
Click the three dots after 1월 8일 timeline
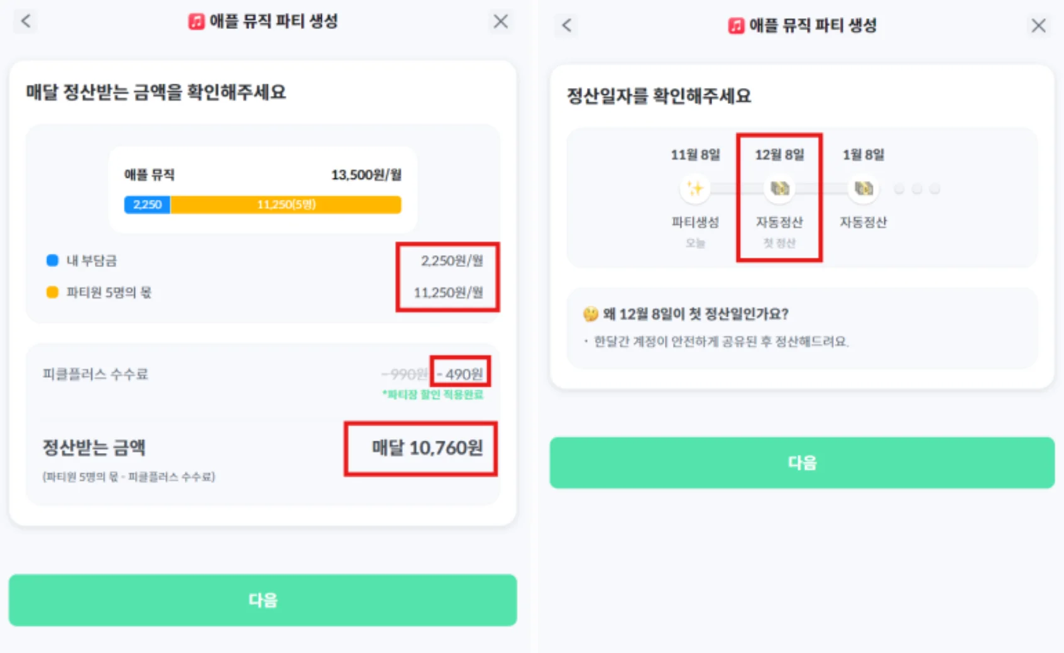point(917,189)
